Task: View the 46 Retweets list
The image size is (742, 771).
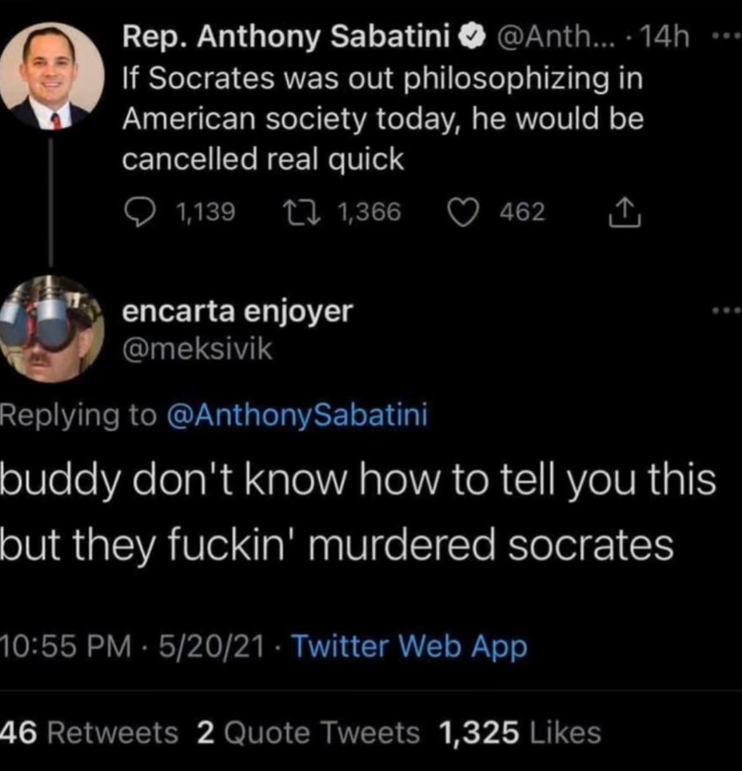Action: pos(89,733)
